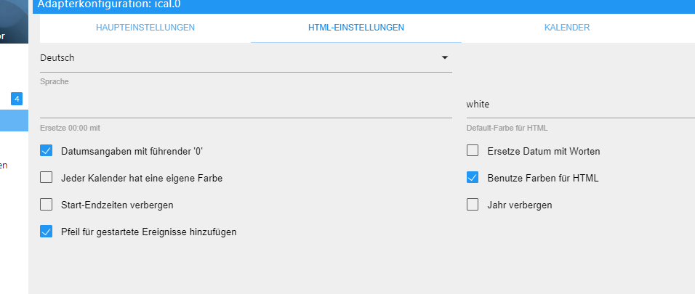Open the Kalender tab
The width and height of the screenshot is (695, 294).
pyautogui.click(x=567, y=28)
